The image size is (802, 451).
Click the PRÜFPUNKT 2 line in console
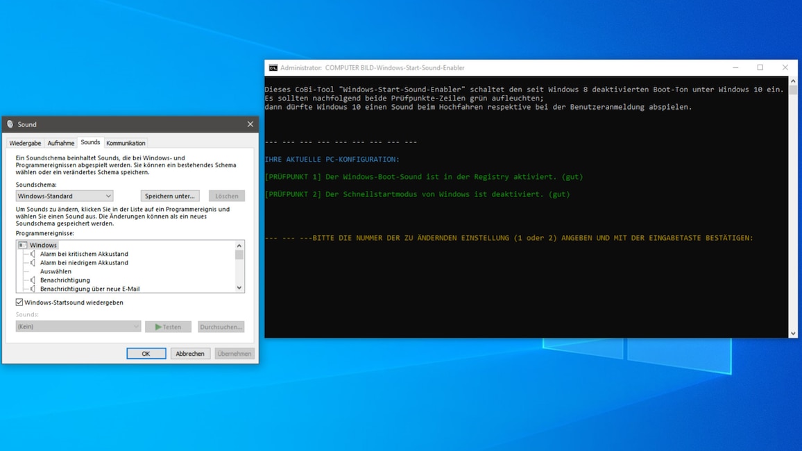(x=417, y=194)
